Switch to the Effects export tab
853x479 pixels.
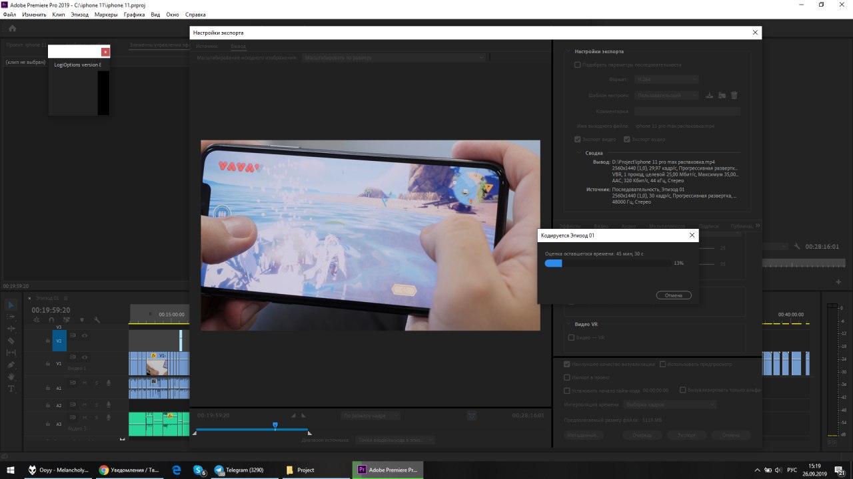pos(570,226)
